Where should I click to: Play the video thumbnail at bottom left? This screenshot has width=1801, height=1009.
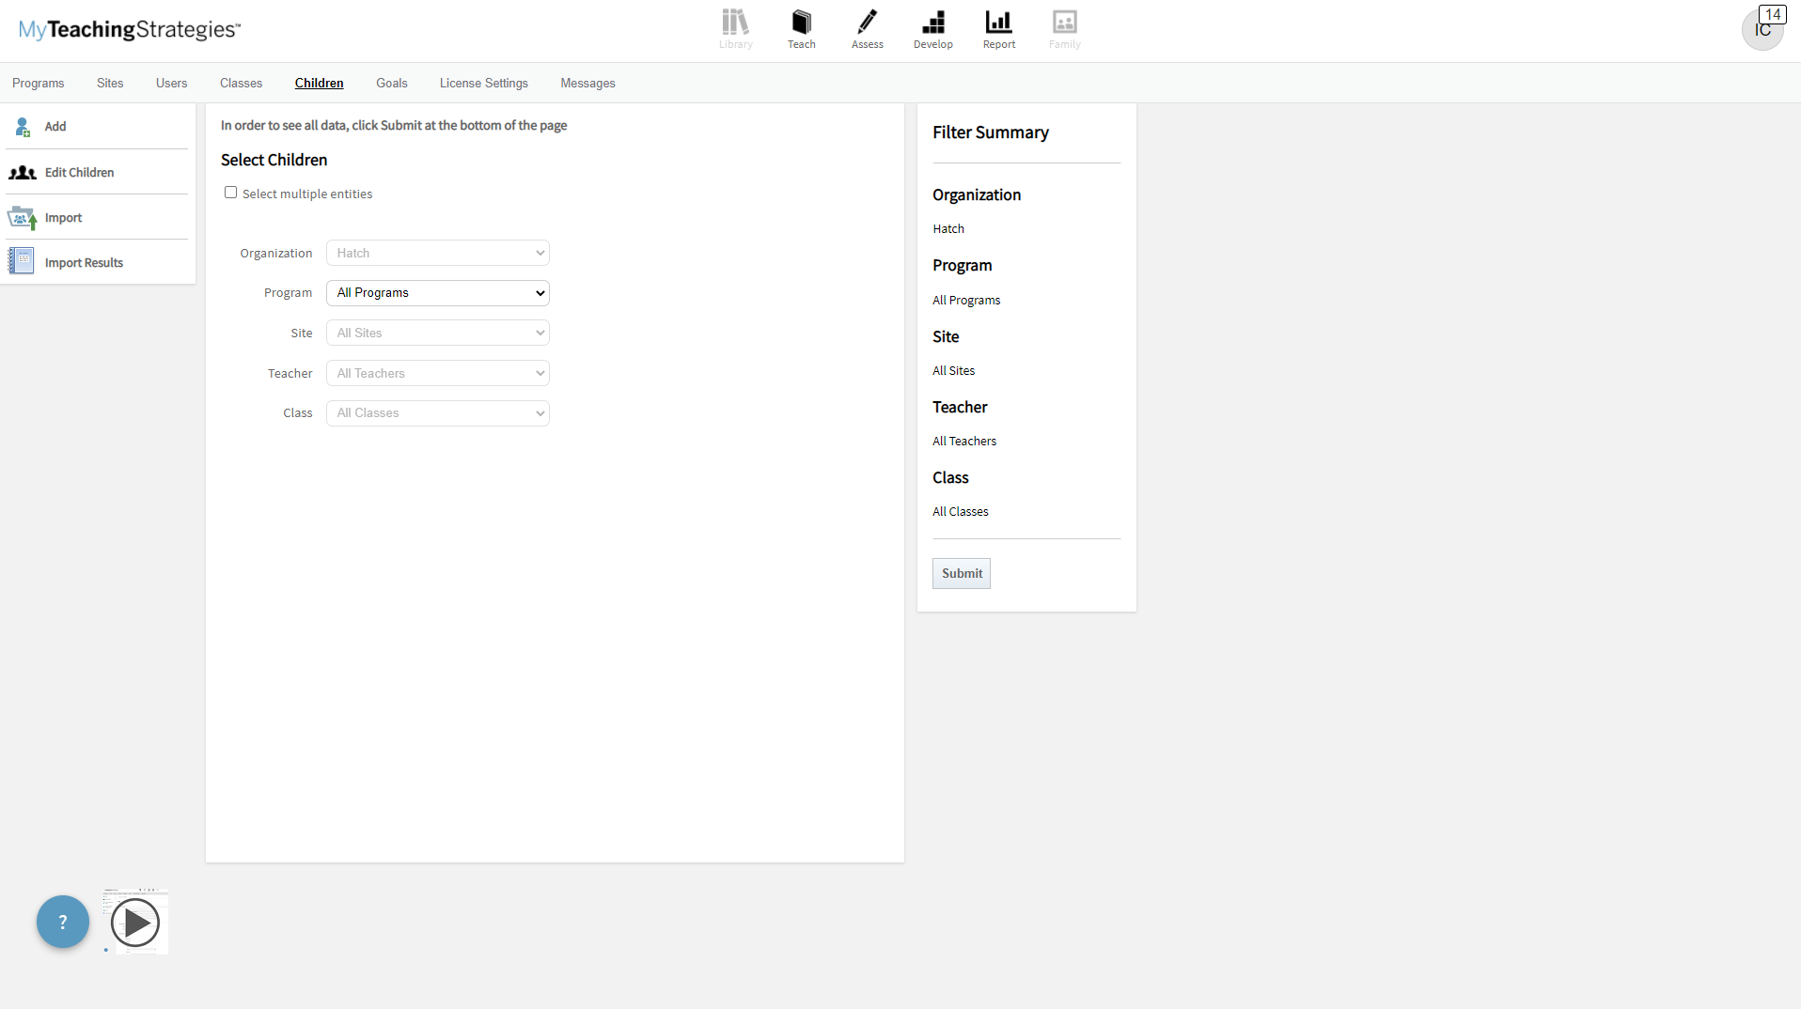[x=135, y=923]
